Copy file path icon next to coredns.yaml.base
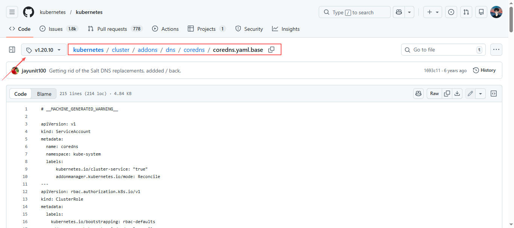The image size is (514, 228). (x=271, y=50)
